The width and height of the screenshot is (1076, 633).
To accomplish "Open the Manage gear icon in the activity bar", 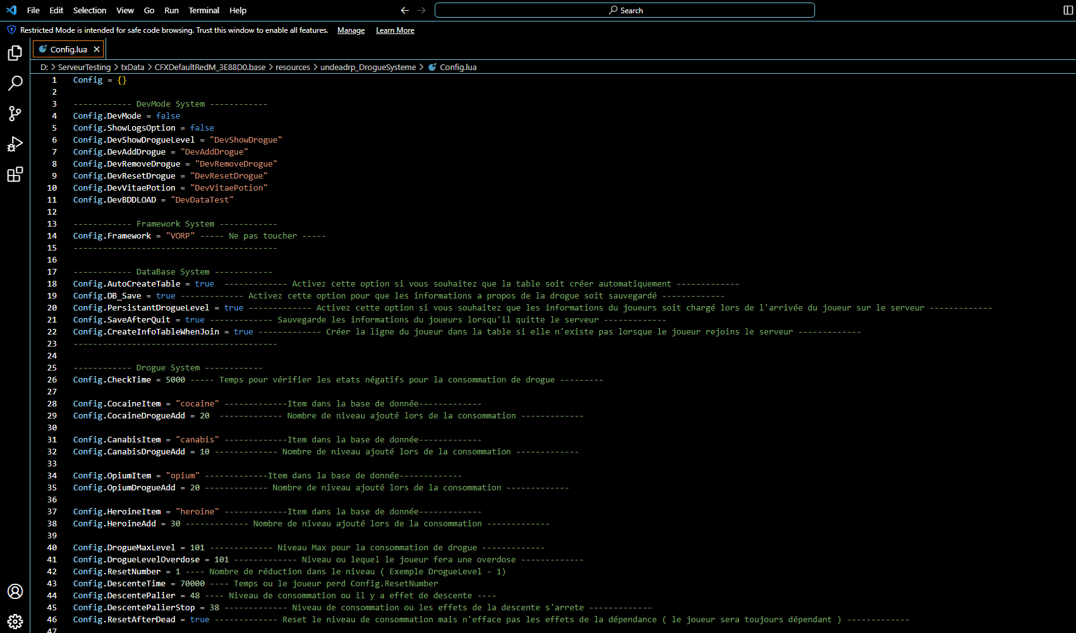I will click(15, 621).
